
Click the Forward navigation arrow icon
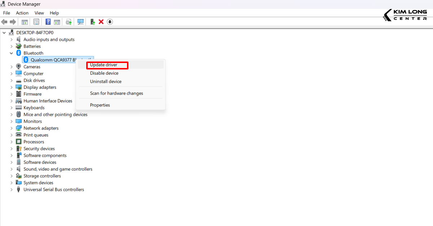click(13, 22)
